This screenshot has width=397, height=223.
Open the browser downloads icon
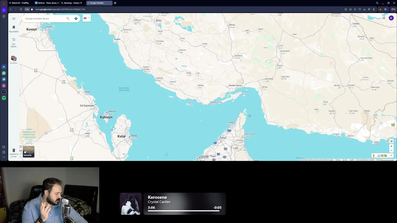[364, 9]
